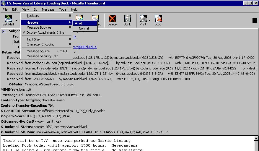Click Content-Transfer-Encoding 7bit value
259x151 pixels.
tap(51, 105)
